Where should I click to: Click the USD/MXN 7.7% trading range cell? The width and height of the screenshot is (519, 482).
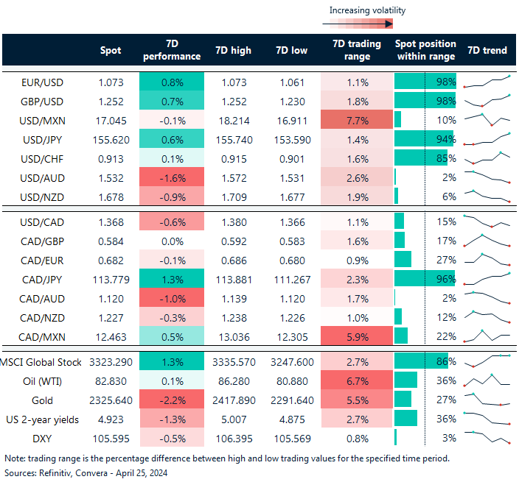[357, 119]
